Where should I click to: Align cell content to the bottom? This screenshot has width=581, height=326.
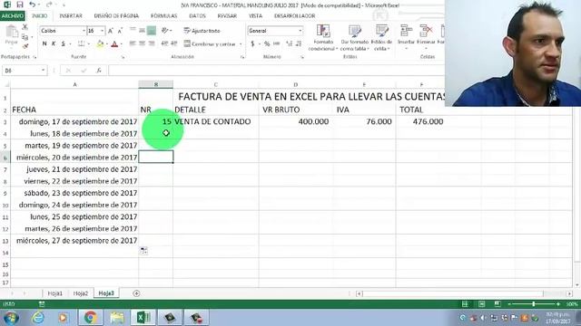point(152,31)
